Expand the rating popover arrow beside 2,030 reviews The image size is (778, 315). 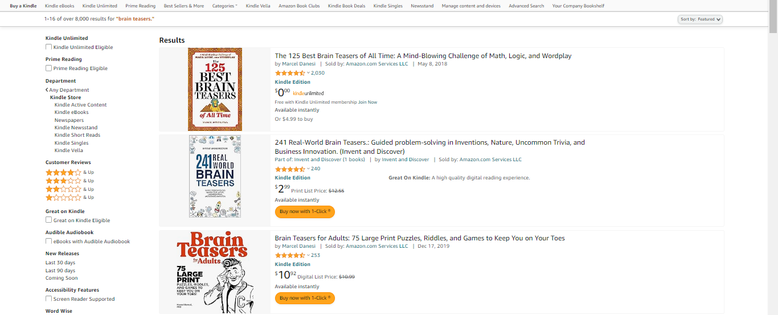pos(308,73)
